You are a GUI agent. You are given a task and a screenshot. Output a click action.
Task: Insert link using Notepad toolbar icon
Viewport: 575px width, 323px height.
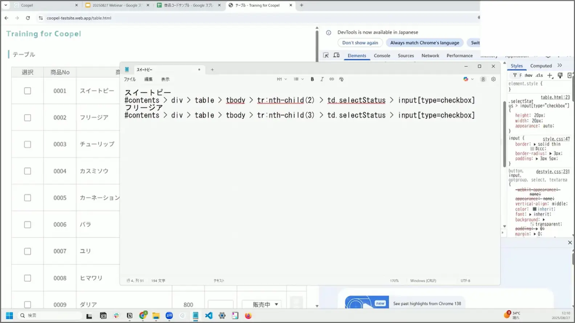pos(331,79)
